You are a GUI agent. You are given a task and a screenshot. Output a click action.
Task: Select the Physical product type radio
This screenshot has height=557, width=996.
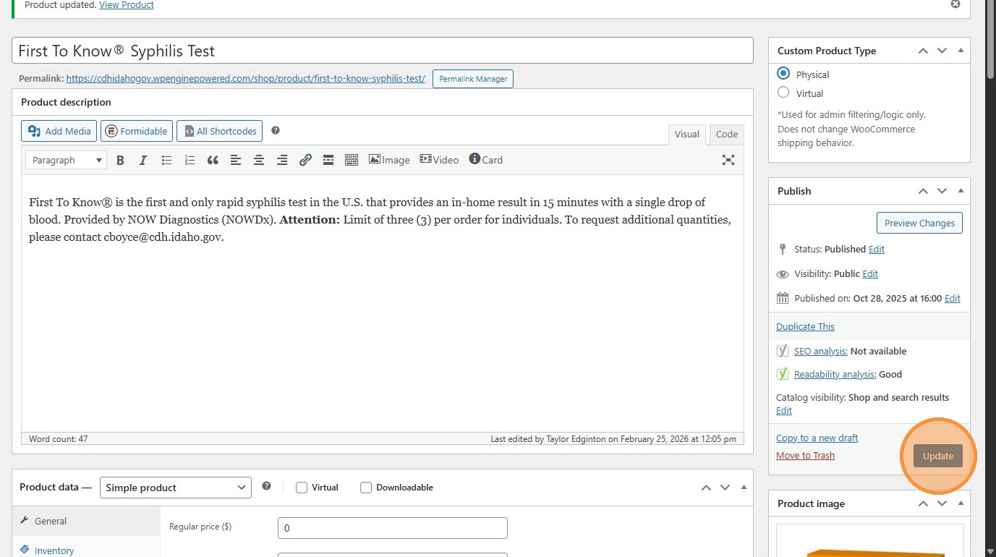click(x=783, y=74)
